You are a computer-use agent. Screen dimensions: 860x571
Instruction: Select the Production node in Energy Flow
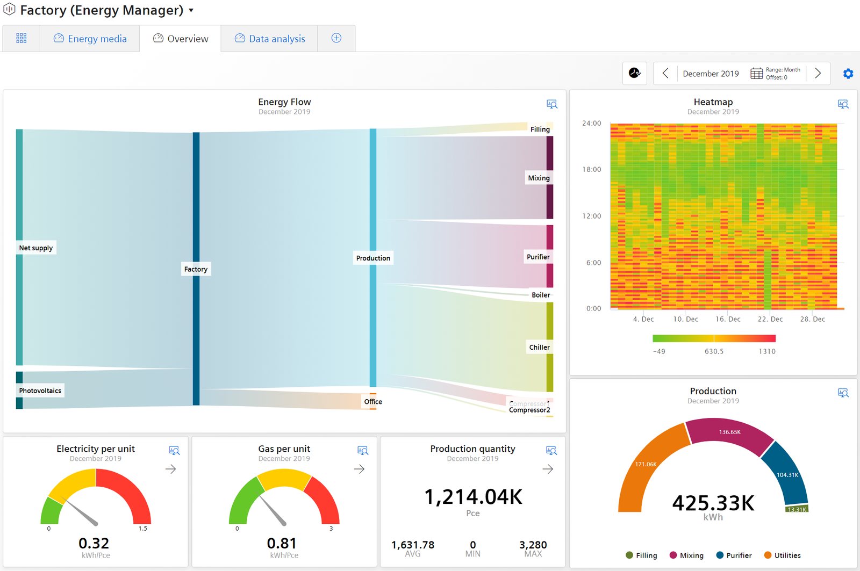(x=373, y=258)
